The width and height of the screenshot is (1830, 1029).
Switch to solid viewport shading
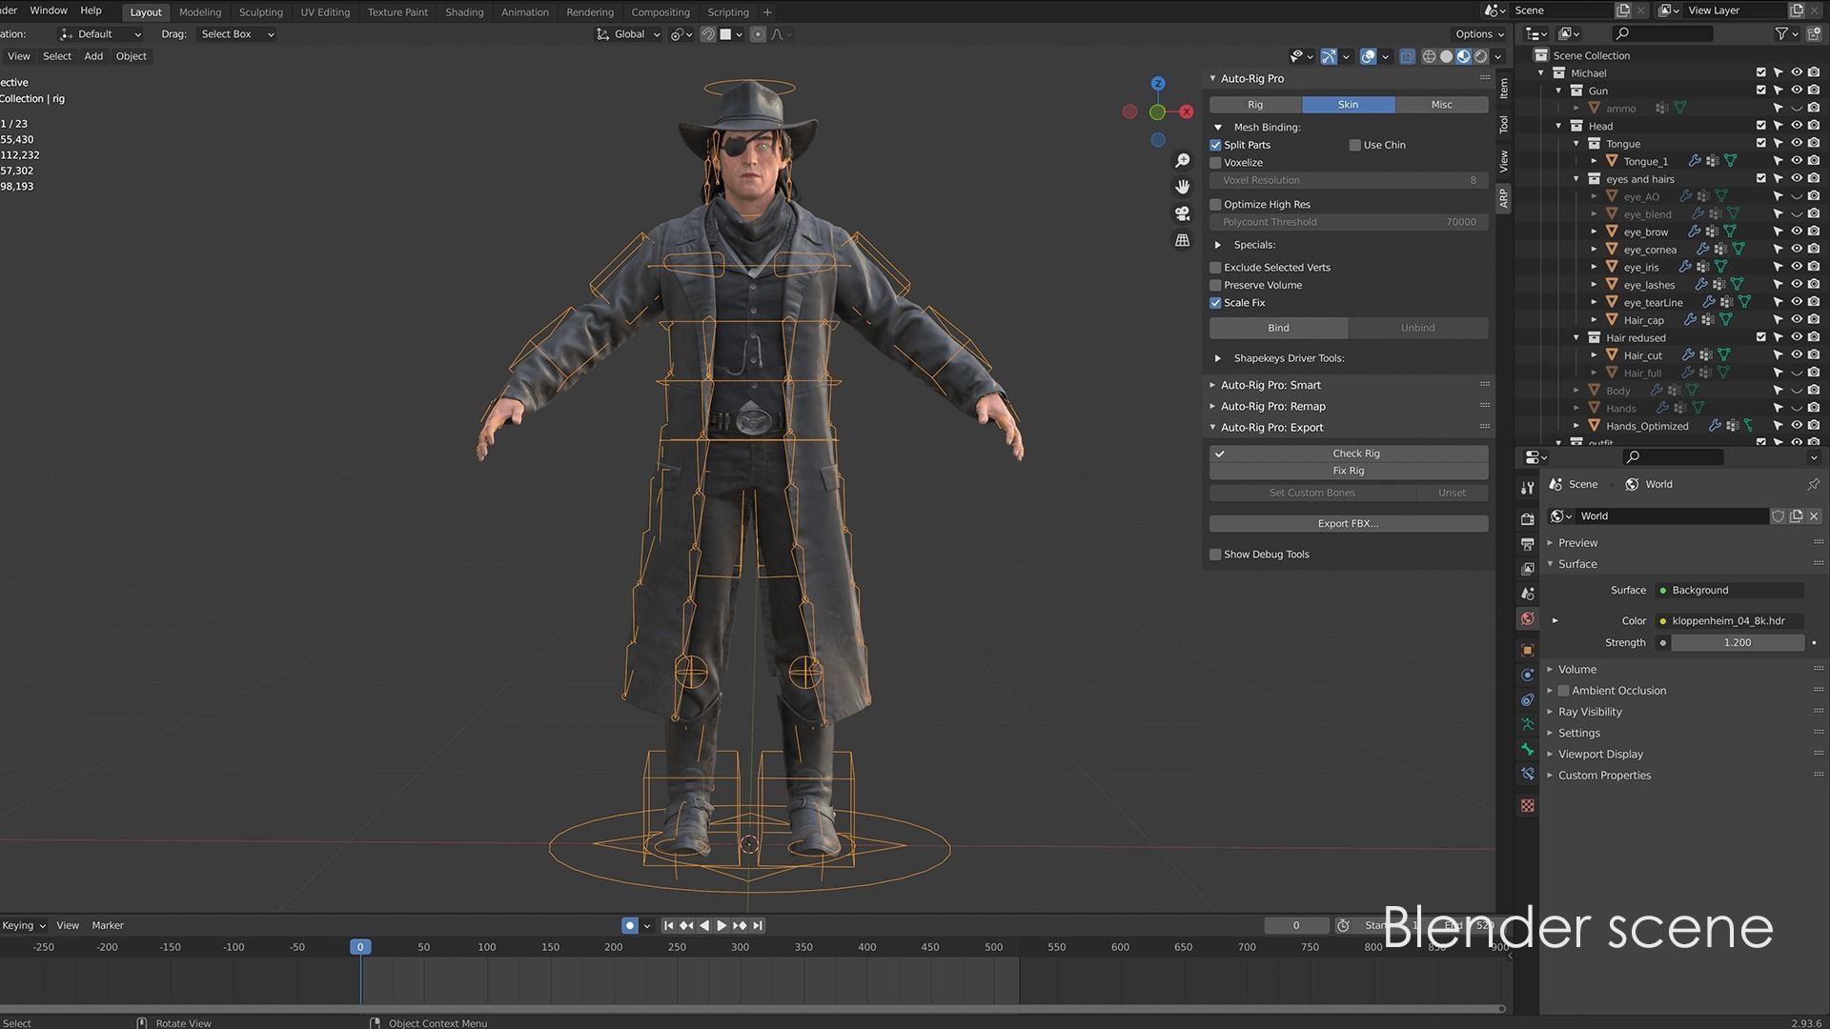pyautogui.click(x=1446, y=57)
